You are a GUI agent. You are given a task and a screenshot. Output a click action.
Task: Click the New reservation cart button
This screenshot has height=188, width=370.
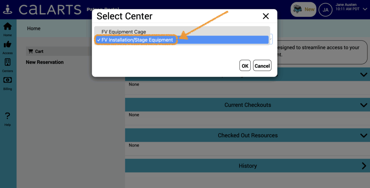pos(303,9)
